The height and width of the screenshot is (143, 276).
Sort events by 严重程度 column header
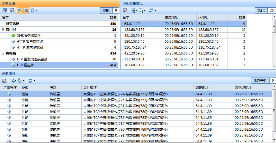click(x=10, y=88)
